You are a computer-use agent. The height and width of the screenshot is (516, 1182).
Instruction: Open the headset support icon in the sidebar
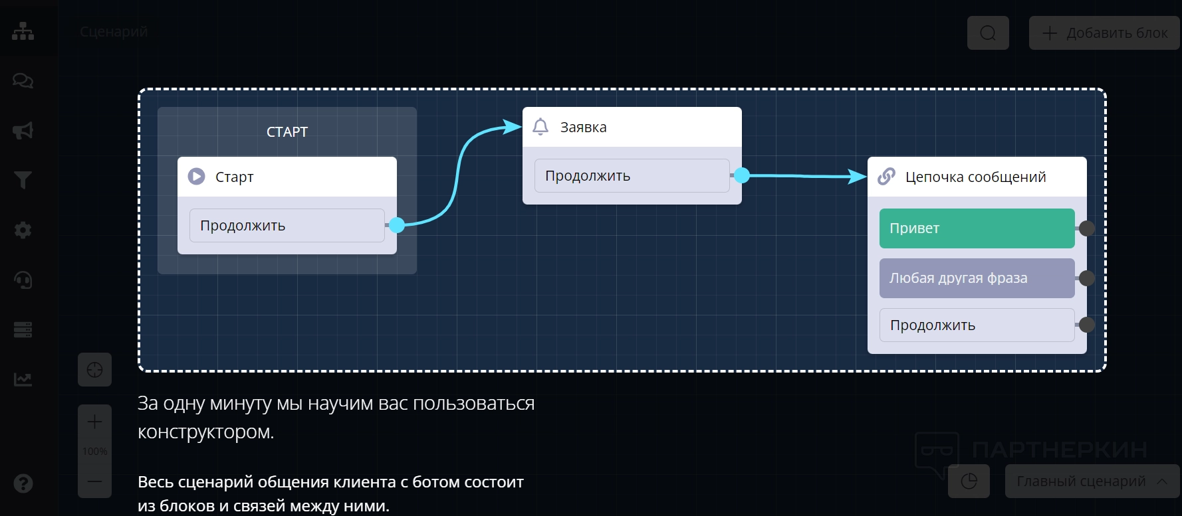pyautogui.click(x=23, y=280)
